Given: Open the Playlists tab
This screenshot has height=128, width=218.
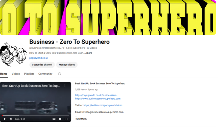Looking at the screenshot, I should [29, 74].
